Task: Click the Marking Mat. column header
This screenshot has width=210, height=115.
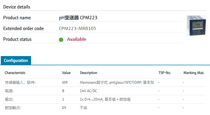Action: pos(194,73)
